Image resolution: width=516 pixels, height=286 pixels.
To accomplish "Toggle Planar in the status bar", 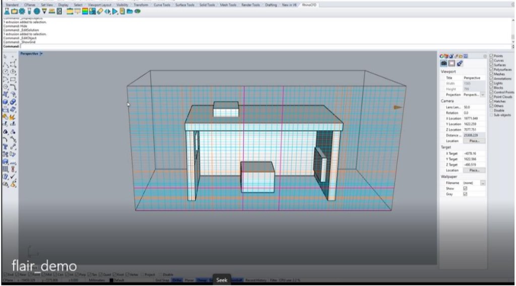I will (x=189, y=280).
